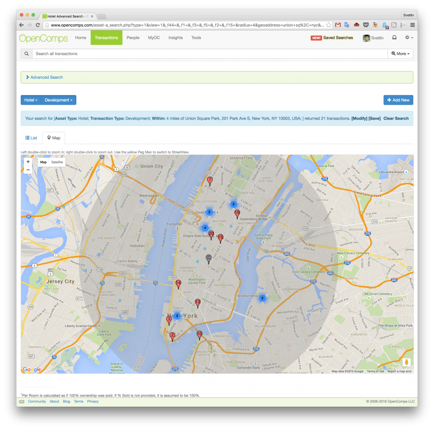This screenshot has height=430, width=434.
Task: Click the browser address bar
Action: 187,25
